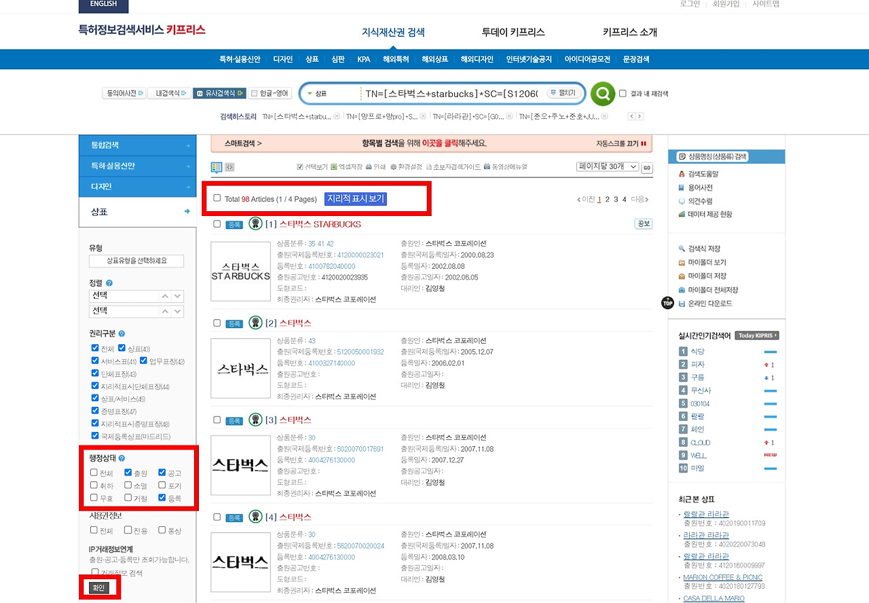Click GO button beside per-page dropdown
This screenshot has height=603, width=869.
click(647, 168)
